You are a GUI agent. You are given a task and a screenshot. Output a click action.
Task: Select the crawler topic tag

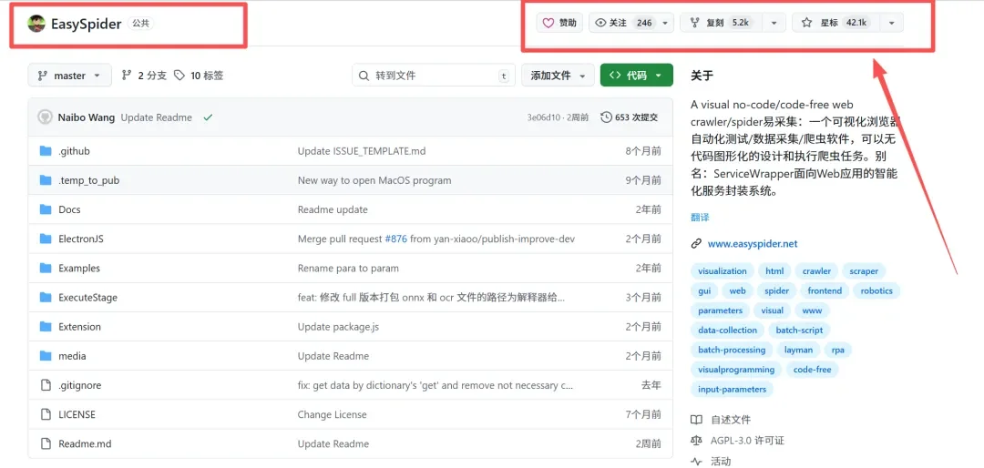click(816, 271)
